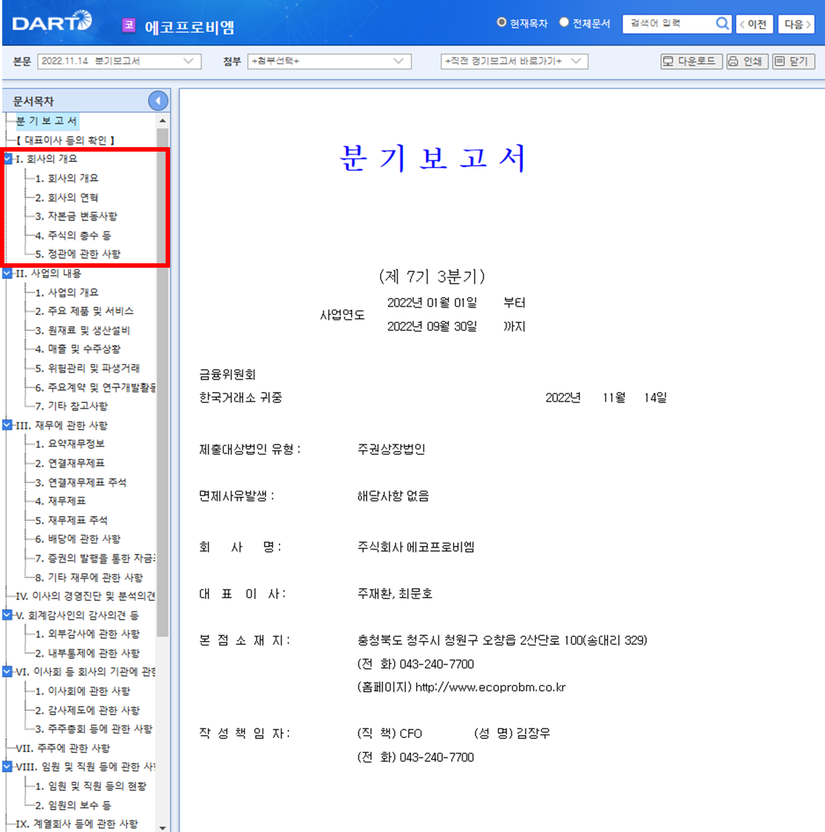
Task: Click the 검색어 입력 search field
Action: pyautogui.click(x=670, y=24)
